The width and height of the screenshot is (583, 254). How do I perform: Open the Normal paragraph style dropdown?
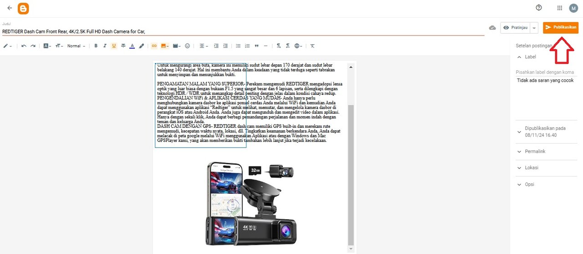point(76,46)
